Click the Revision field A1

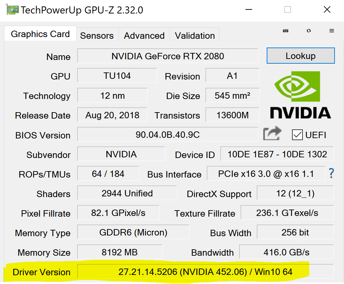click(x=232, y=75)
